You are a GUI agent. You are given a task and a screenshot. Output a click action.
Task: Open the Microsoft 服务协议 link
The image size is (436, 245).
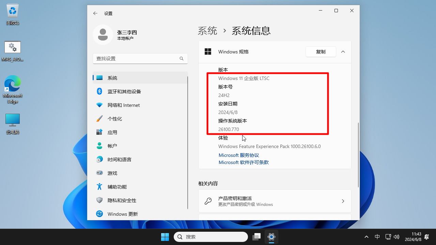click(x=239, y=155)
